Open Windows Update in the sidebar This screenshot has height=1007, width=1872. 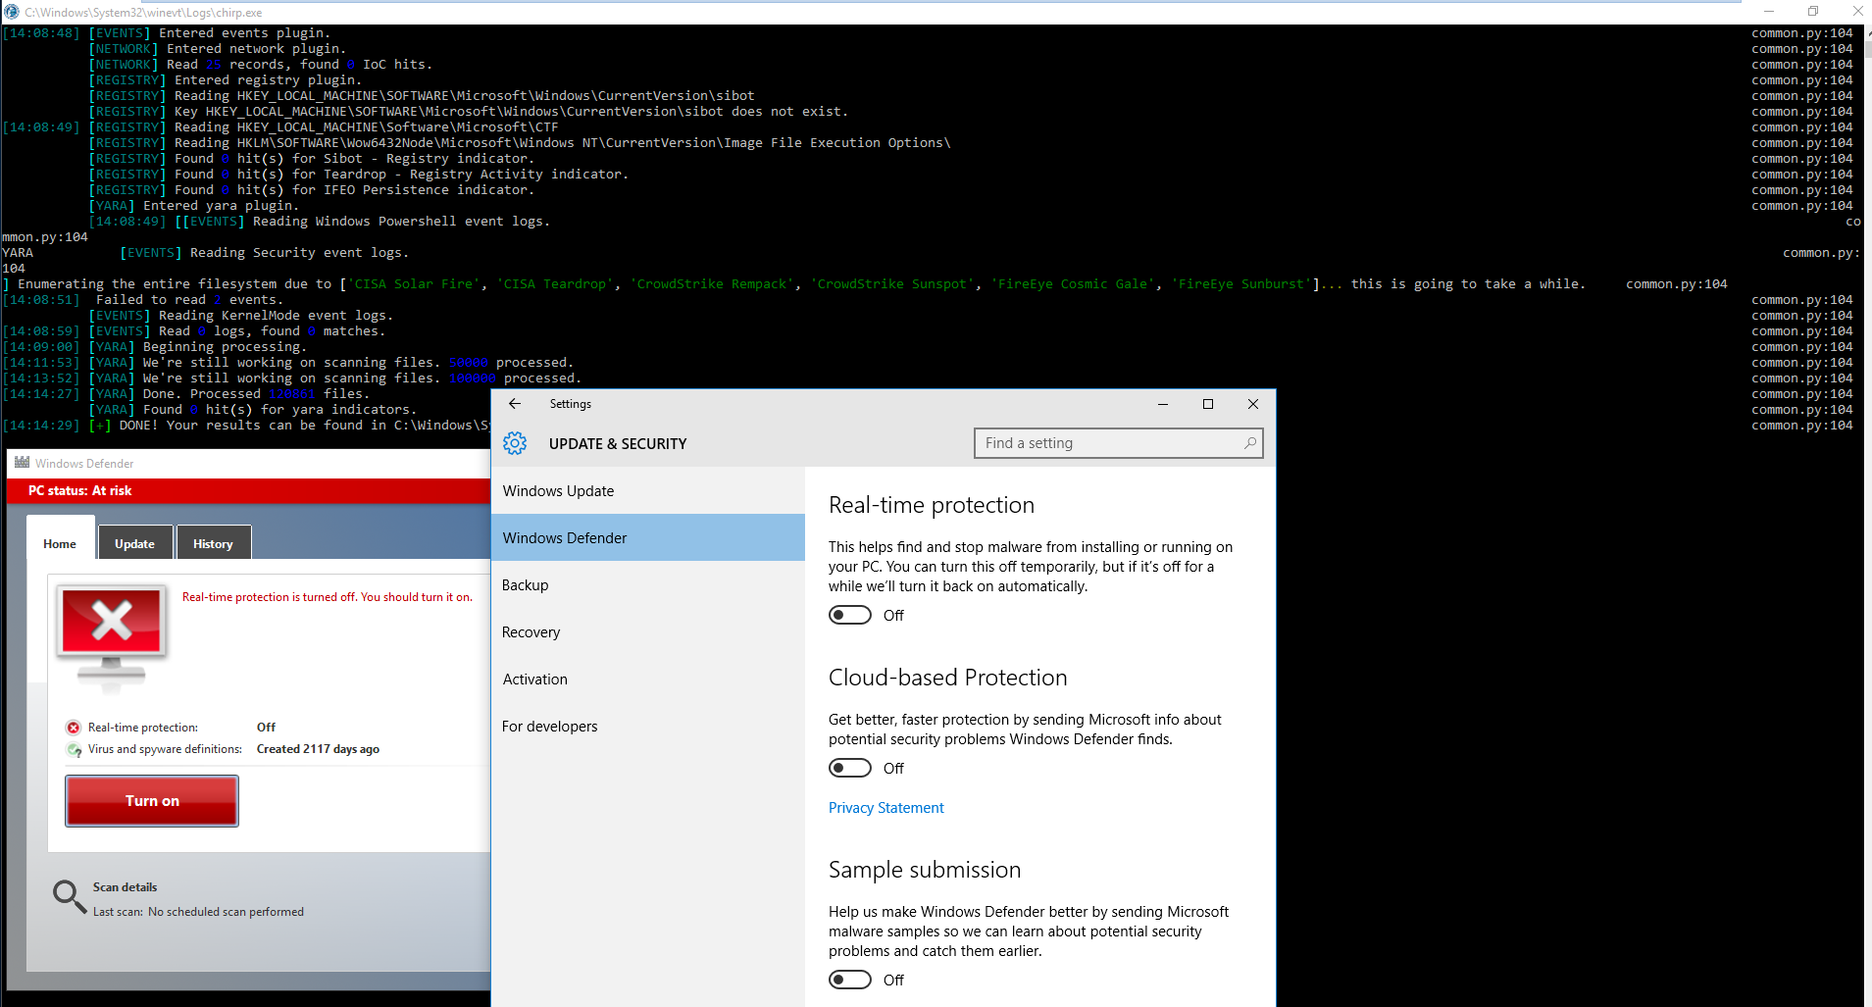pos(558,490)
